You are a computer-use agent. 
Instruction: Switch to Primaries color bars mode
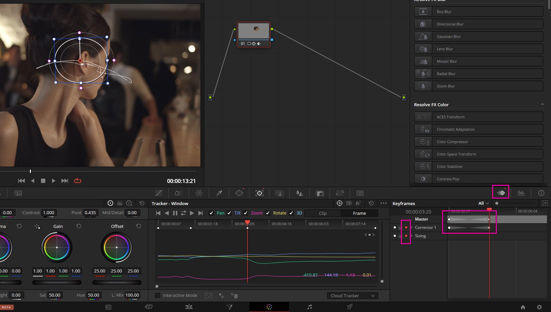pos(120,203)
